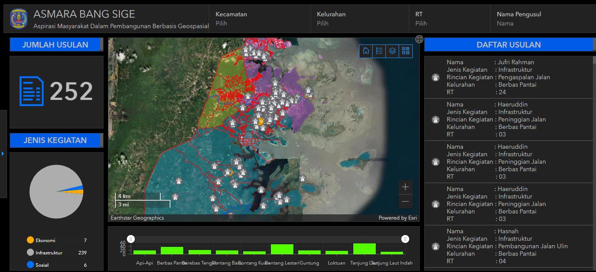Open the Layers list icon
The height and width of the screenshot is (272, 596).
(x=392, y=51)
